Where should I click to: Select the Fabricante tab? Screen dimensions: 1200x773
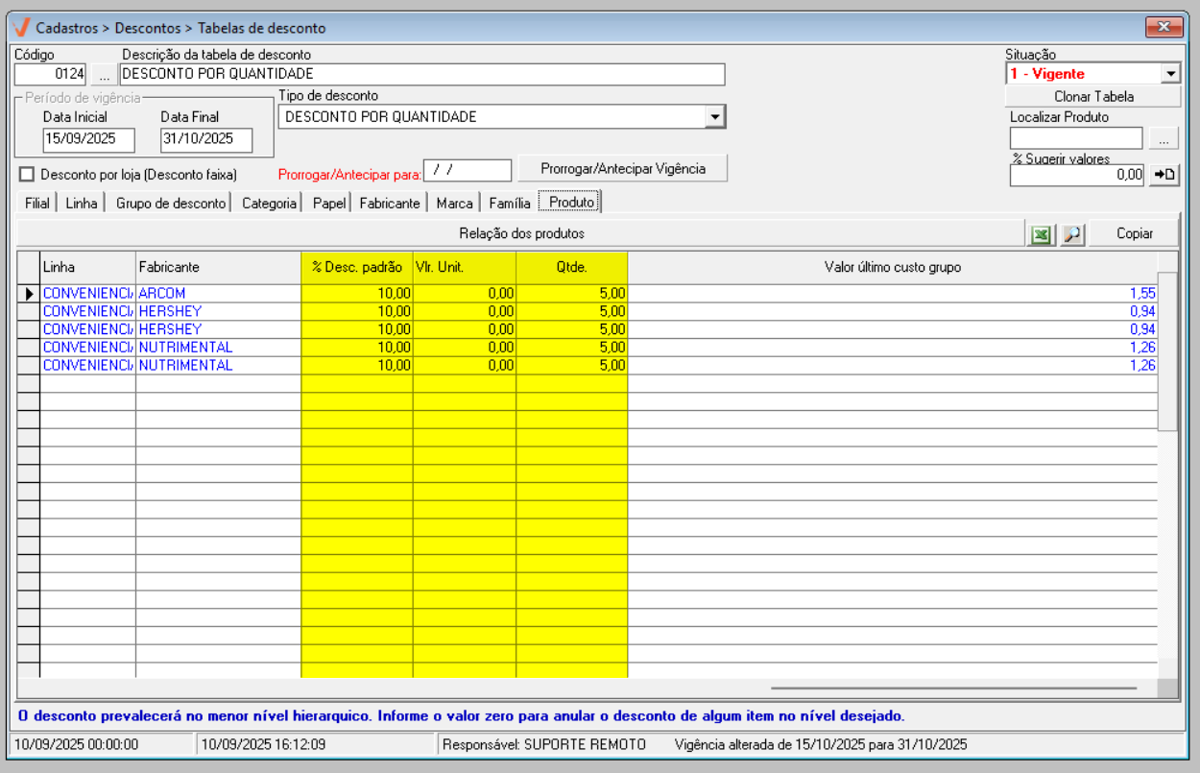[390, 204]
